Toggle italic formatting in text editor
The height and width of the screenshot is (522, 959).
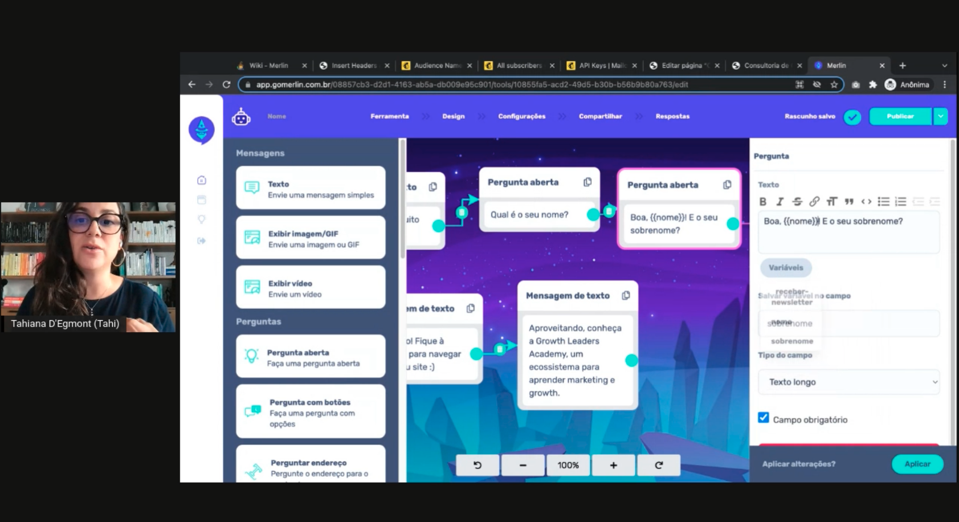tap(780, 201)
